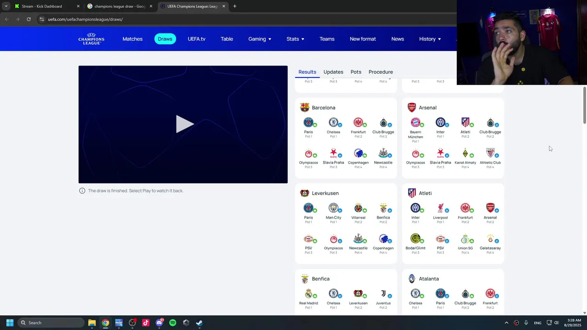This screenshot has height=330, width=587.
Task: Click Barcelona's club crest in card header
Action: pyautogui.click(x=305, y=107)
